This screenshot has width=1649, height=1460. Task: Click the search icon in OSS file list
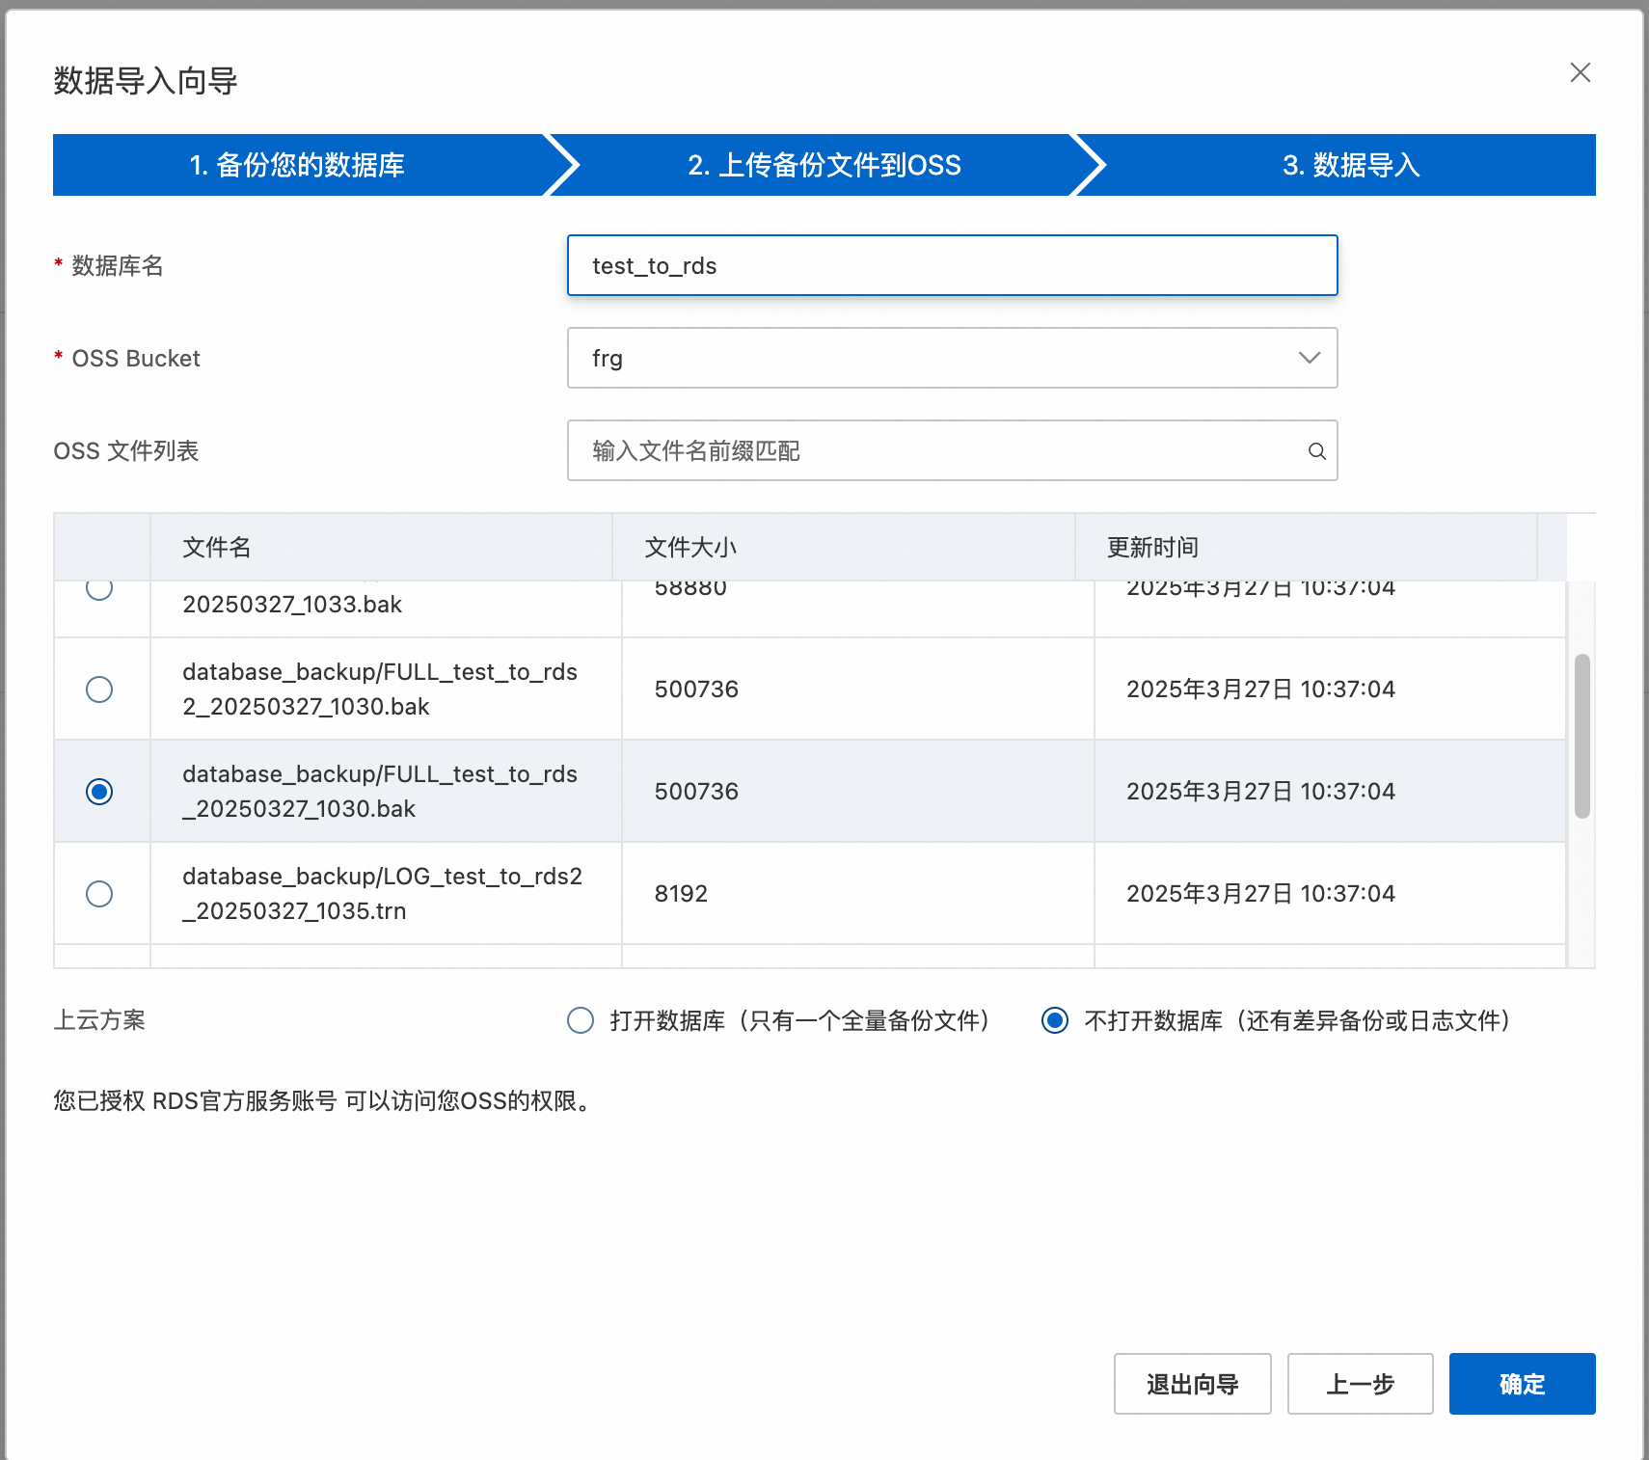pos(1316,451)
